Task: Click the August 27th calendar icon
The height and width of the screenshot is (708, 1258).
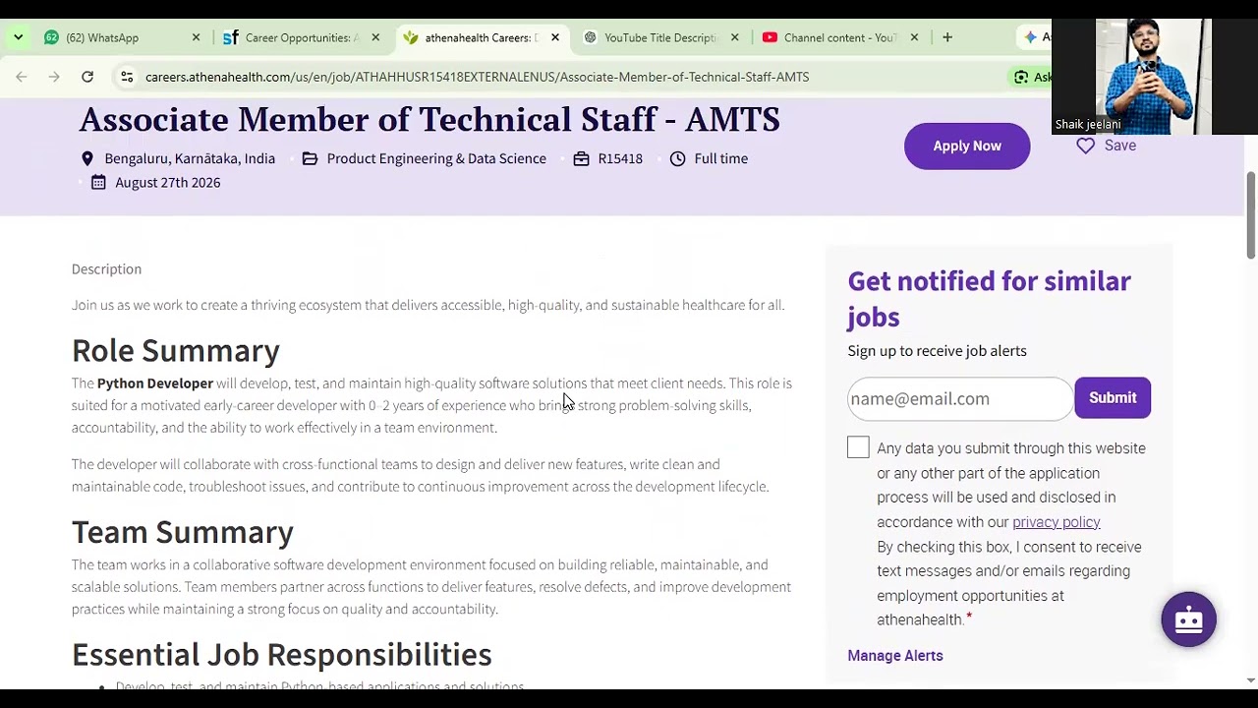Action: tap(98, 182)
